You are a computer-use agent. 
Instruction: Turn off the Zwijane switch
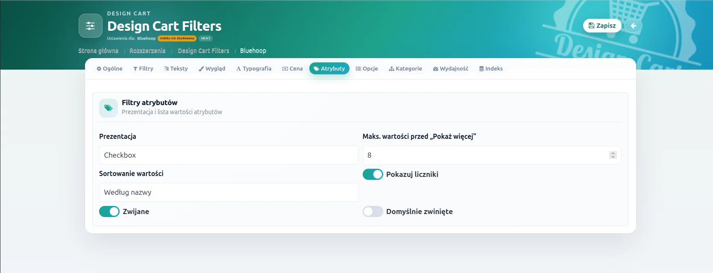pyautogui.click(x=109, y=211)
